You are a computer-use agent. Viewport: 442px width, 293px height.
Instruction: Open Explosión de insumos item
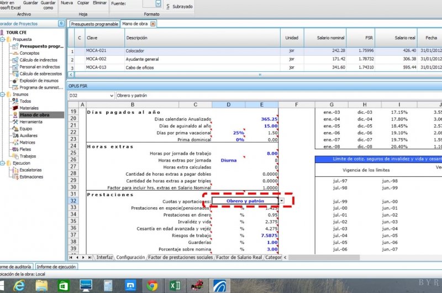tap(39, 80)
